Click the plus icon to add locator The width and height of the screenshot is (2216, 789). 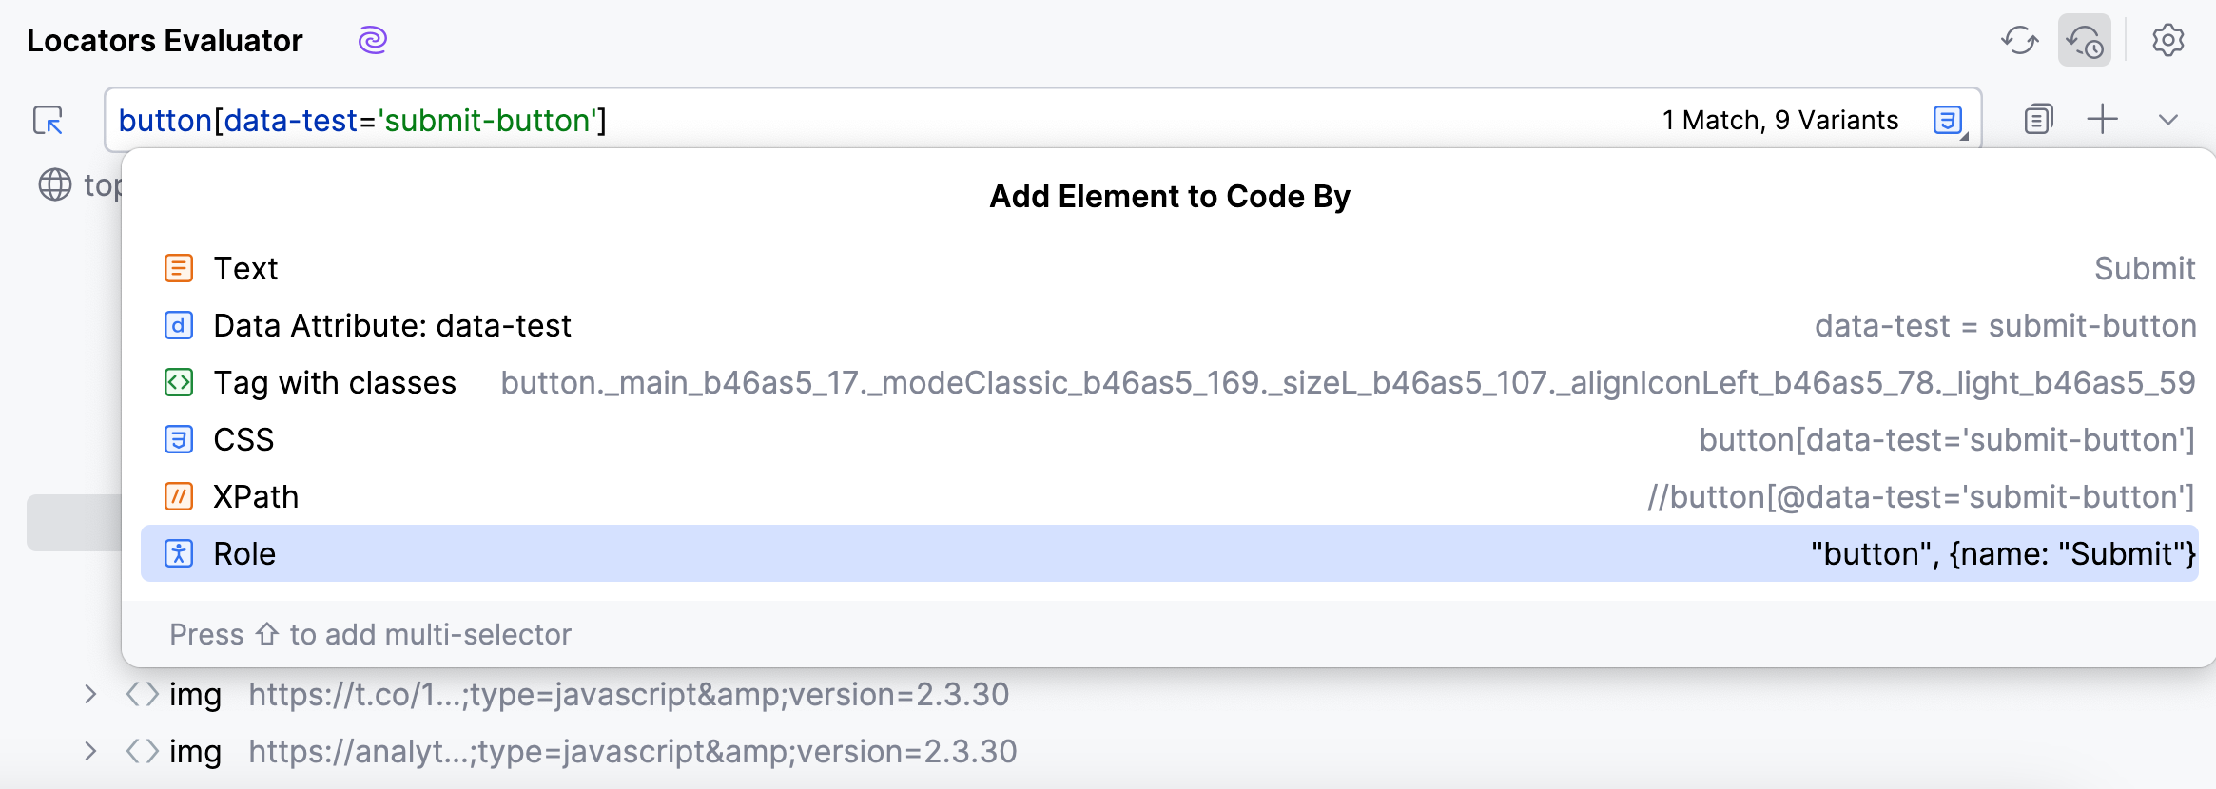[x=2102, y=119]
